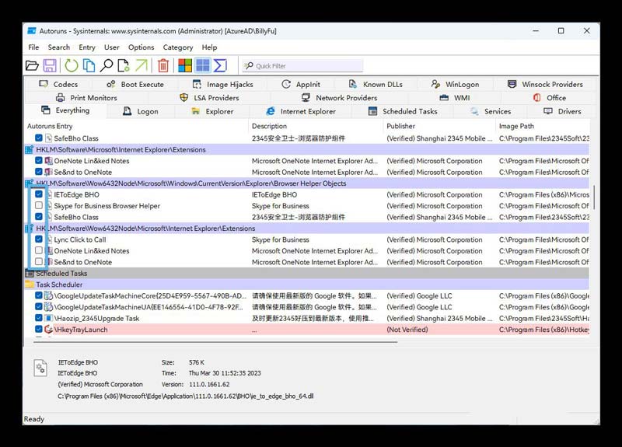Image resolution: width=622 pixels, height=447 pixels.
Task: Switch to the Image Hijacks tab
Action: 222,84
